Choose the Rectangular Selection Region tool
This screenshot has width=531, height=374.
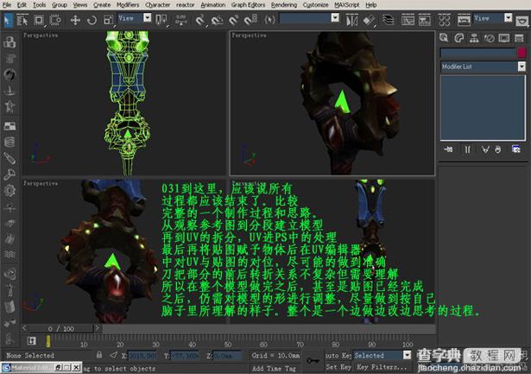39,21
